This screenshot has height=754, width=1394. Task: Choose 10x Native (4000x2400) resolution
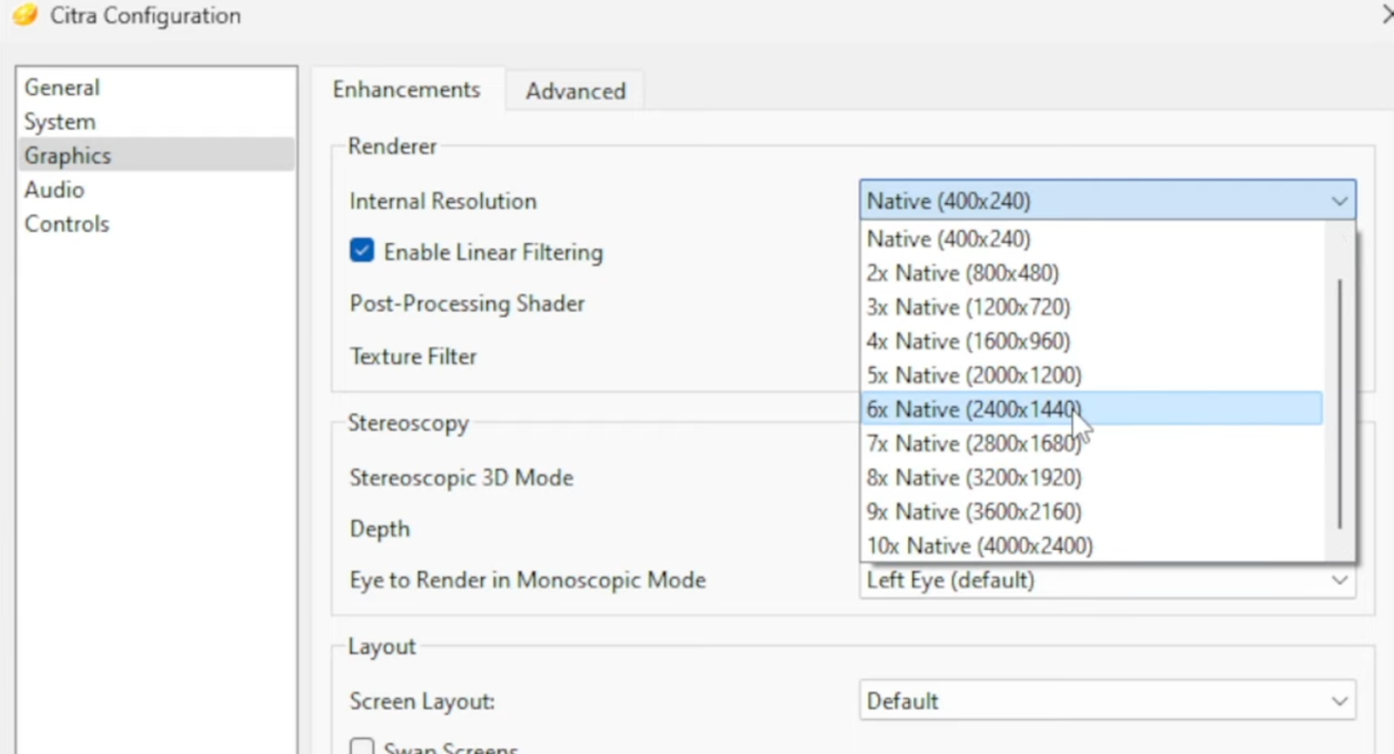coord(1092,545)
